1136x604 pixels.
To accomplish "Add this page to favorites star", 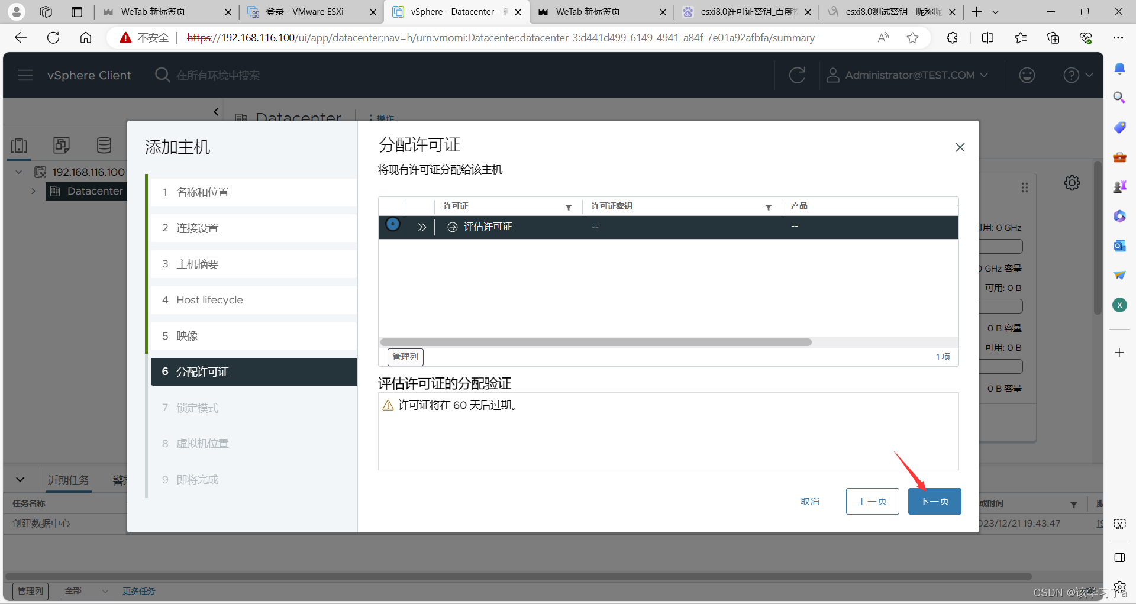I will [x=912, y=38].
